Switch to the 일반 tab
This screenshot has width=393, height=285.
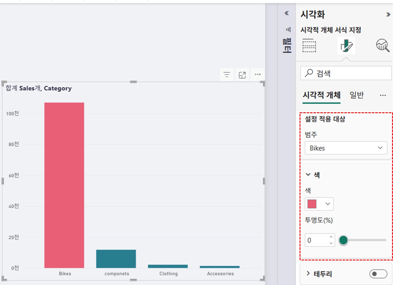[x=356, y=95]
